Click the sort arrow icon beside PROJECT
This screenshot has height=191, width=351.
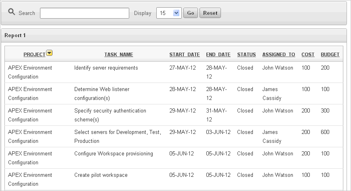[x=49, y=53]
